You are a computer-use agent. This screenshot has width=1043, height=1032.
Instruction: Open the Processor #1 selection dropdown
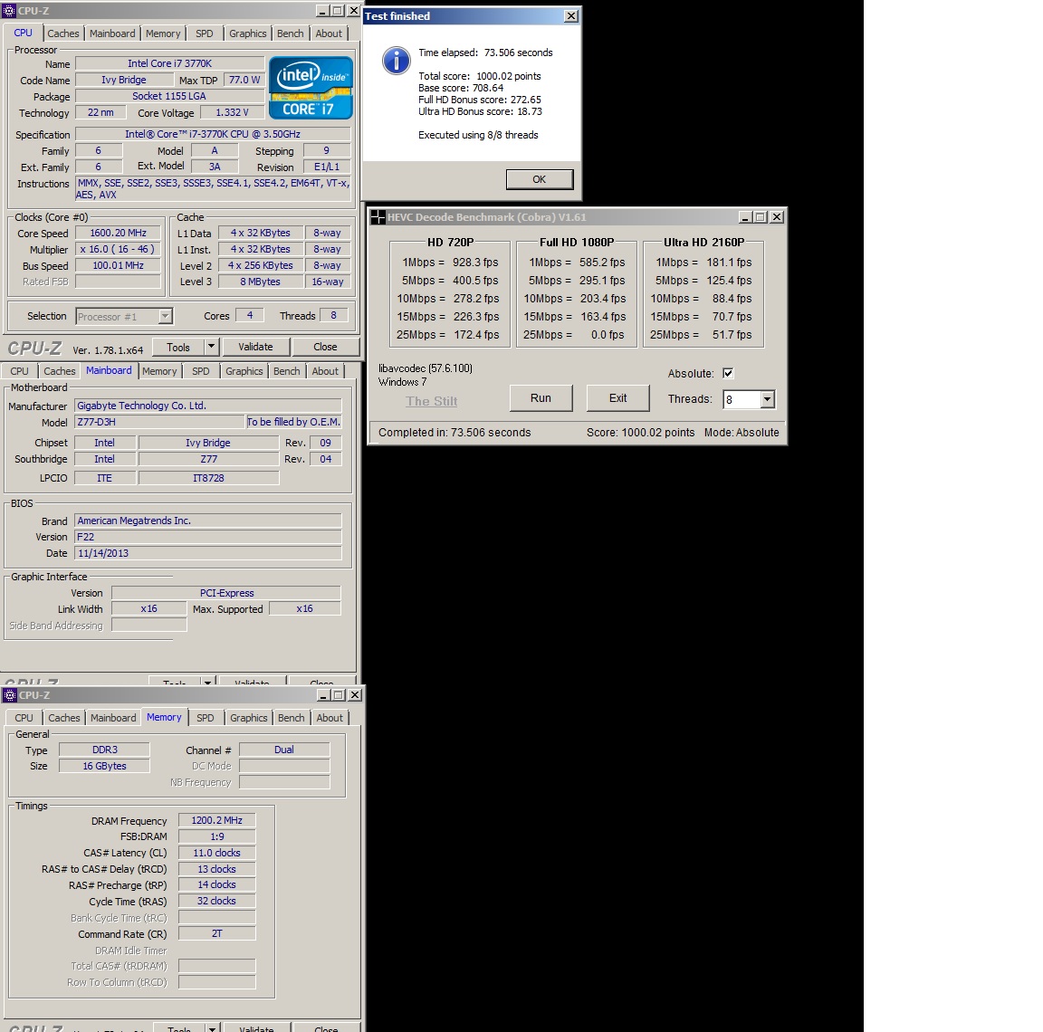pos(166,317)
